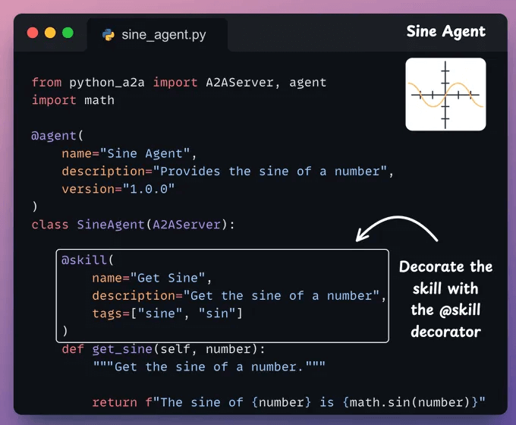Click the "import math" line
The width and height of the screenshot is (516, 425).
[x=73, y=100]
